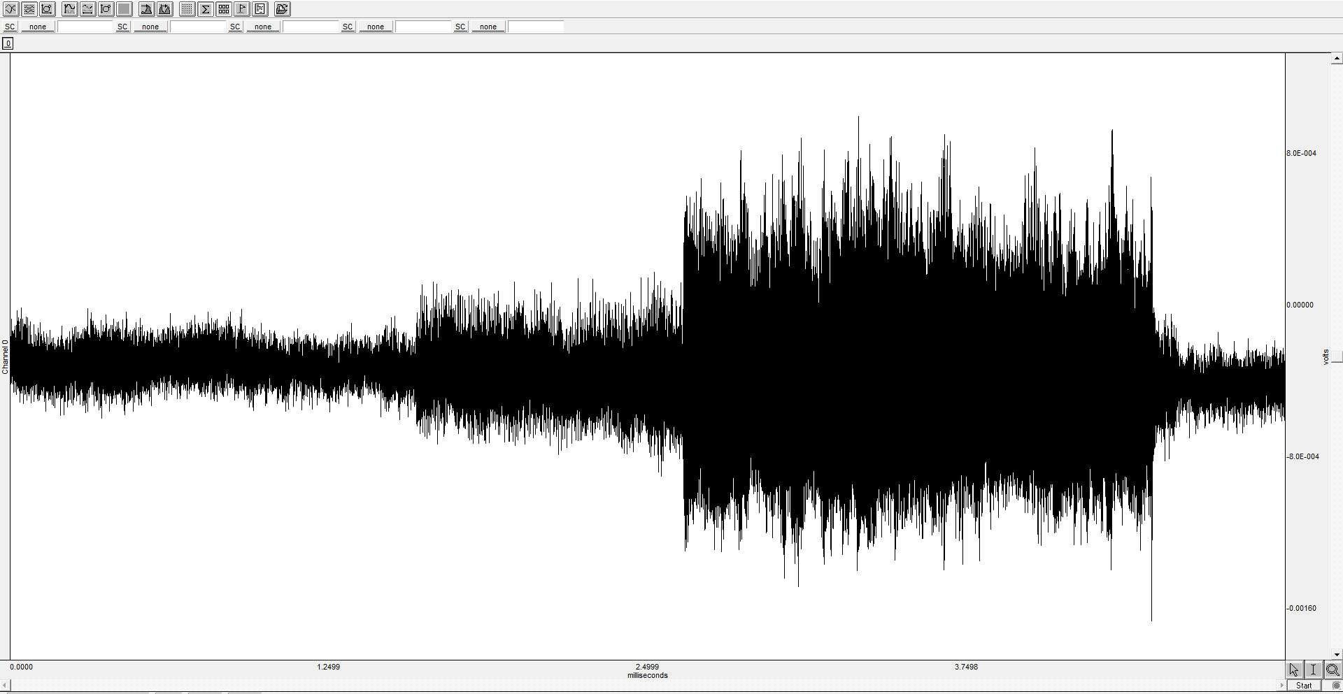Click the '0.00000' y-axis label
Viewport: 1343px width, 694px height.
click(1300, 305)
